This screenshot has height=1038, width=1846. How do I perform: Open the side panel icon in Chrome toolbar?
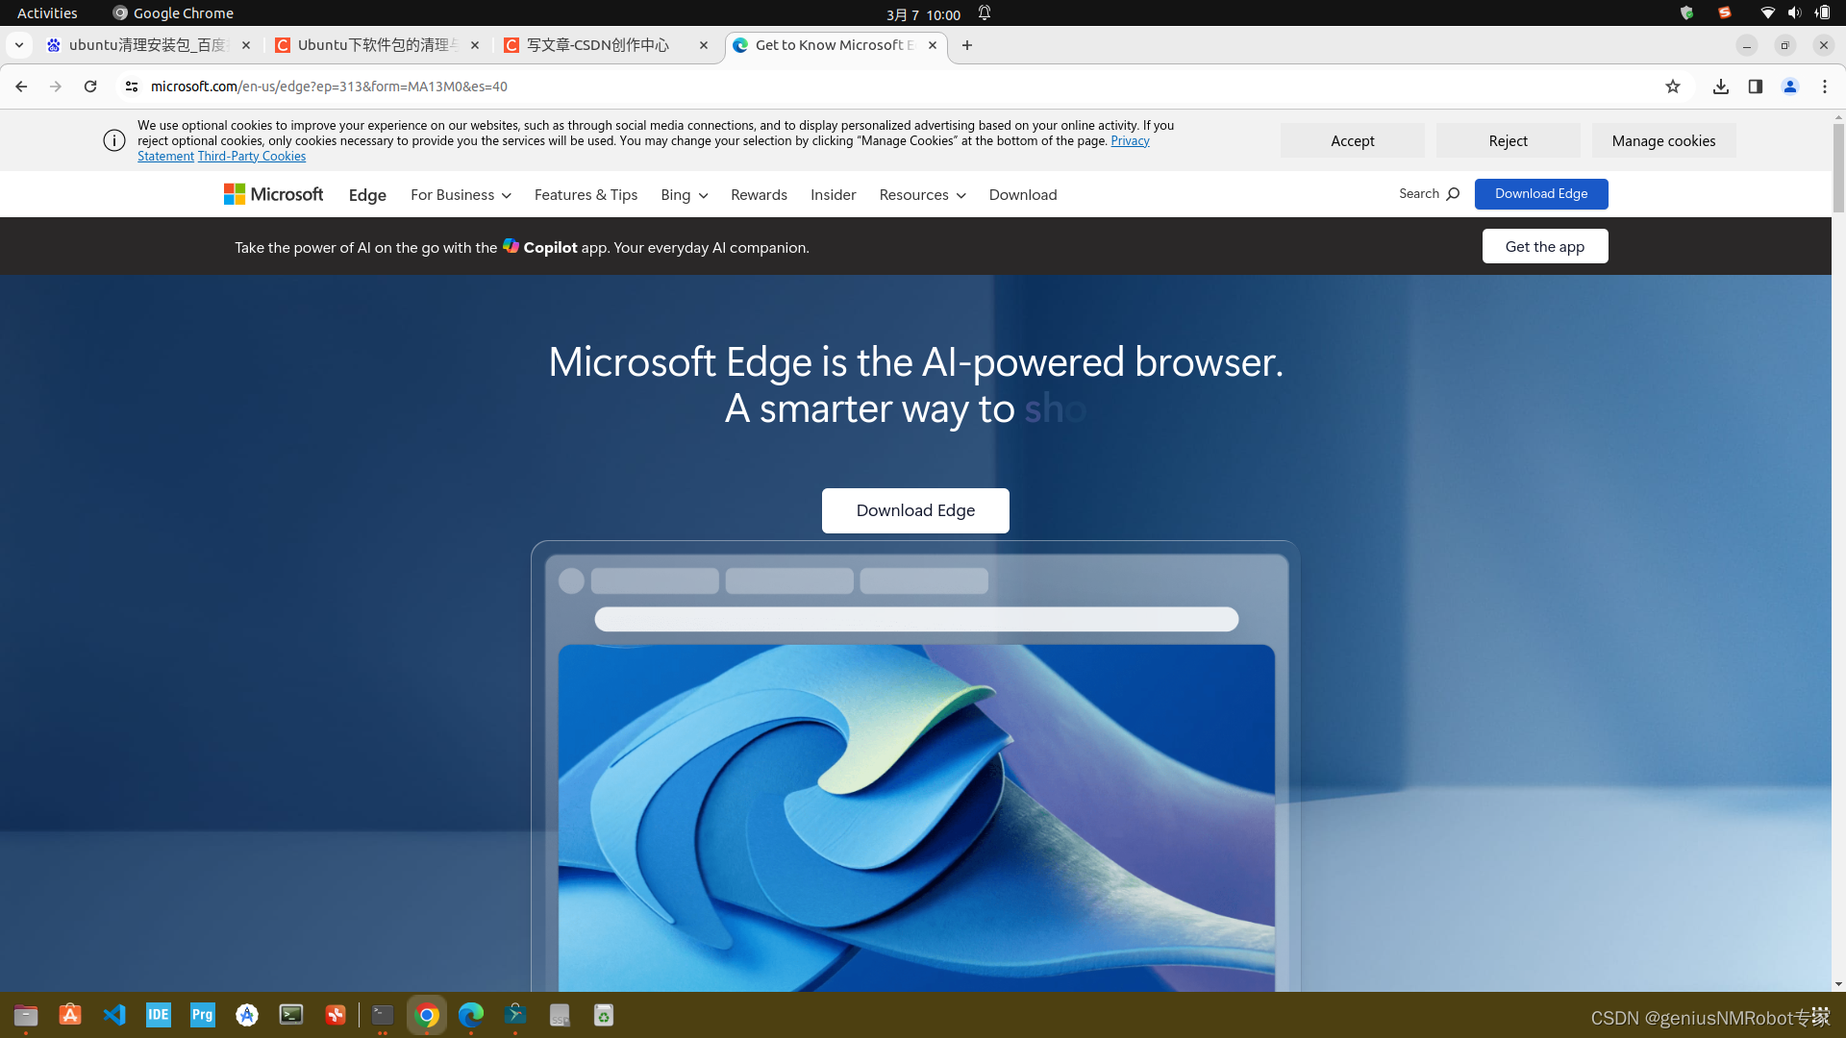tap(1756, 86)
